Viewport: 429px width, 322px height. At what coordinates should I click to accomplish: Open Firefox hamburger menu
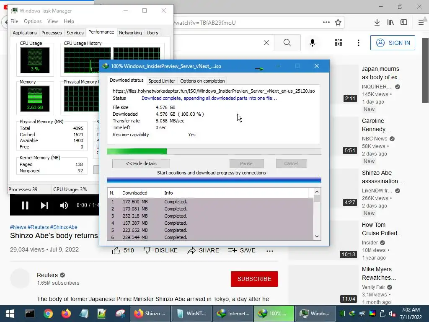pos(421,23)
